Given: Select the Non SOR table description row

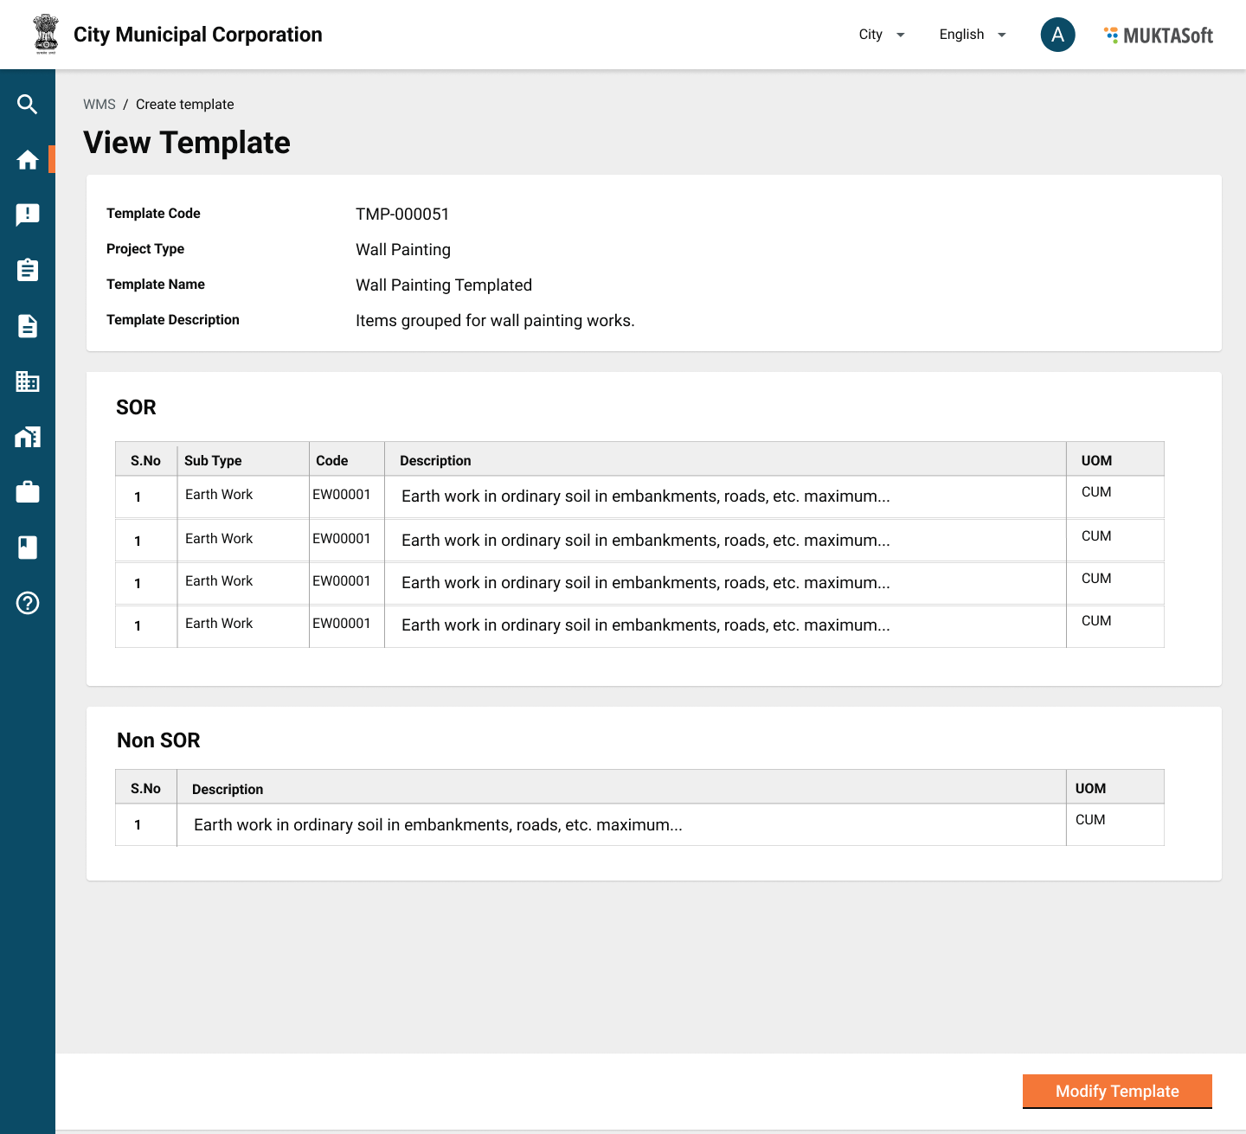Looking at the screenshot, I should coord(438,825).
